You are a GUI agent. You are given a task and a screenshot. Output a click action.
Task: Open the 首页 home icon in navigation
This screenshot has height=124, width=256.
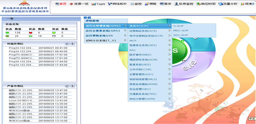(57, 4)
